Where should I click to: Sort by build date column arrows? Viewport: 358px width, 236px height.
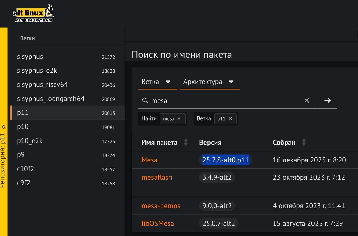304,143
